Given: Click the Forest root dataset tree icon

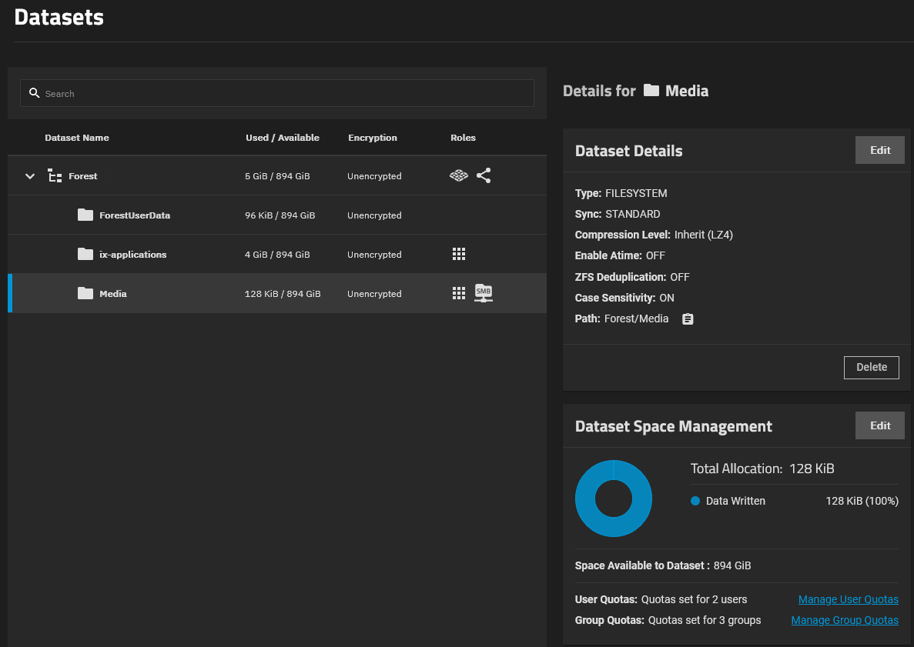Looking at the screenshot, I should [x=55, y=176].
